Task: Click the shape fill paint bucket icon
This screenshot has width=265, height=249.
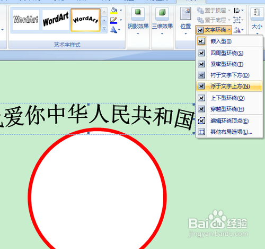Action: click(x=114, y=11)
